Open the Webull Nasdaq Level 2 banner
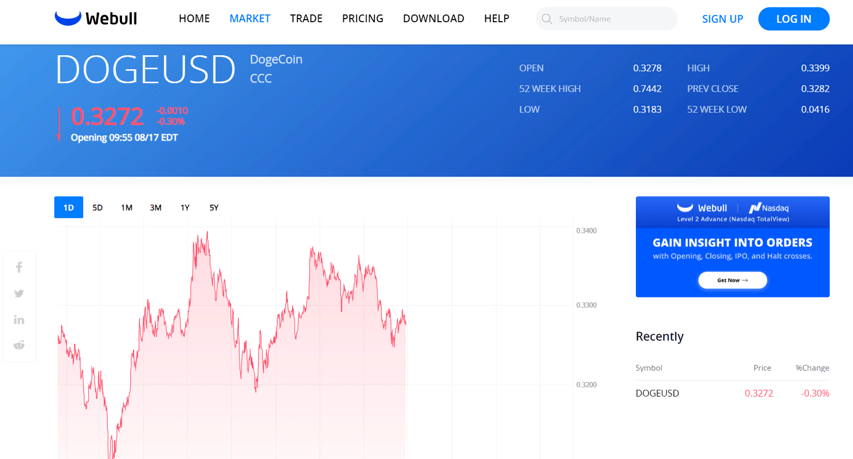Viewport: 853px width, 459px height. click(x=733, y=247)
